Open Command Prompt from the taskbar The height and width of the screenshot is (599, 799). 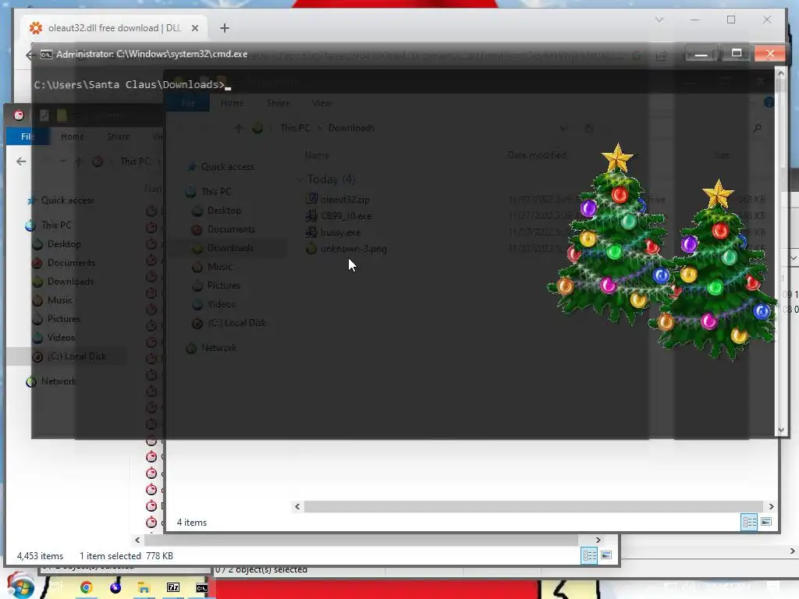[x=202, y=588]
